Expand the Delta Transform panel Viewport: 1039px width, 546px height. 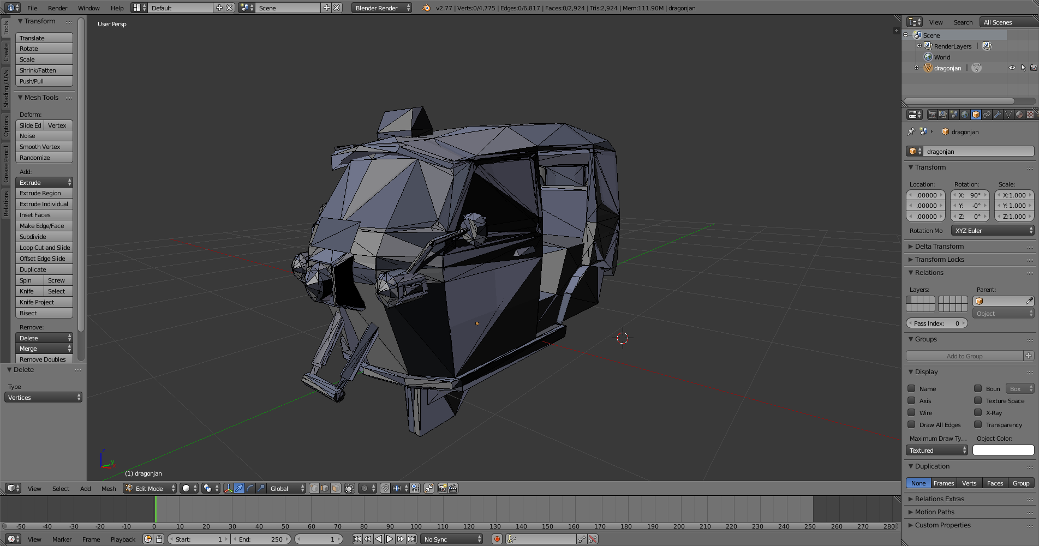point(939,247)
